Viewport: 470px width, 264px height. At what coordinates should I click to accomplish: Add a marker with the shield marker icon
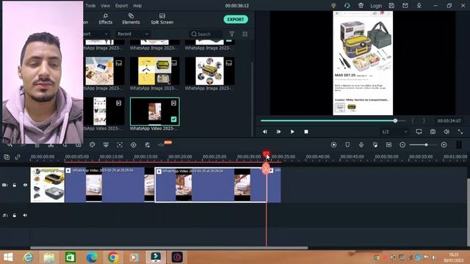click(x=347, y=145)
